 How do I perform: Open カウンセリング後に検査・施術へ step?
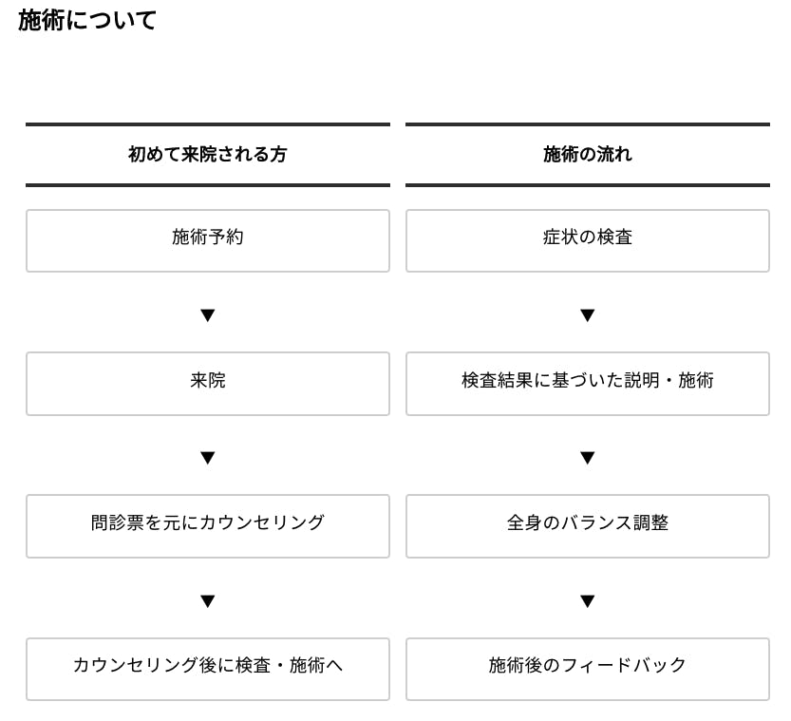click(x=208, y=668)
